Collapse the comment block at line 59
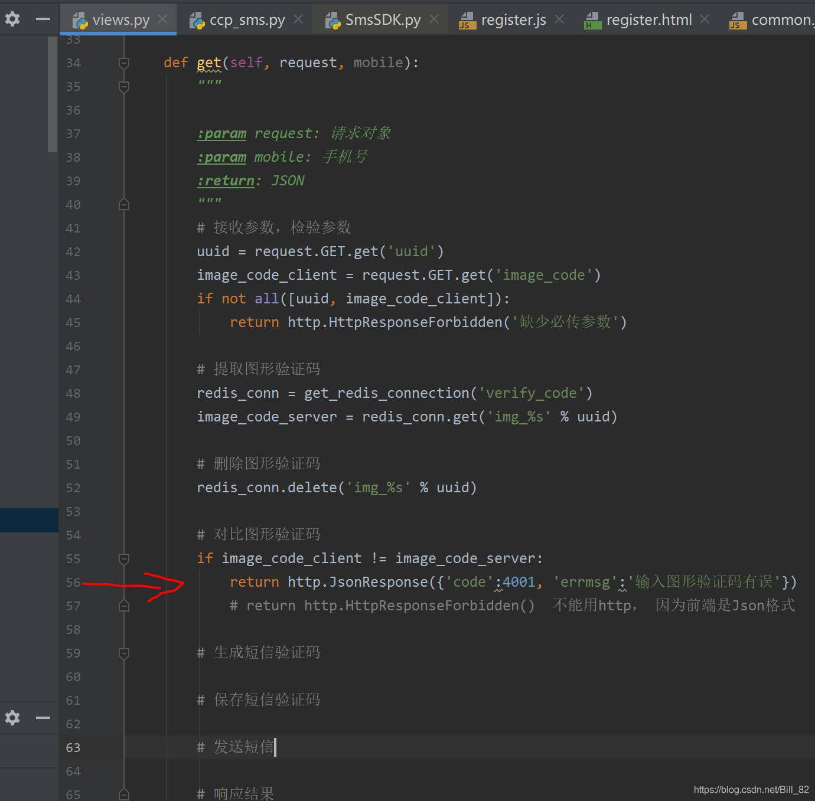This screenshot has height=801, width=815. tap(124, 653)
